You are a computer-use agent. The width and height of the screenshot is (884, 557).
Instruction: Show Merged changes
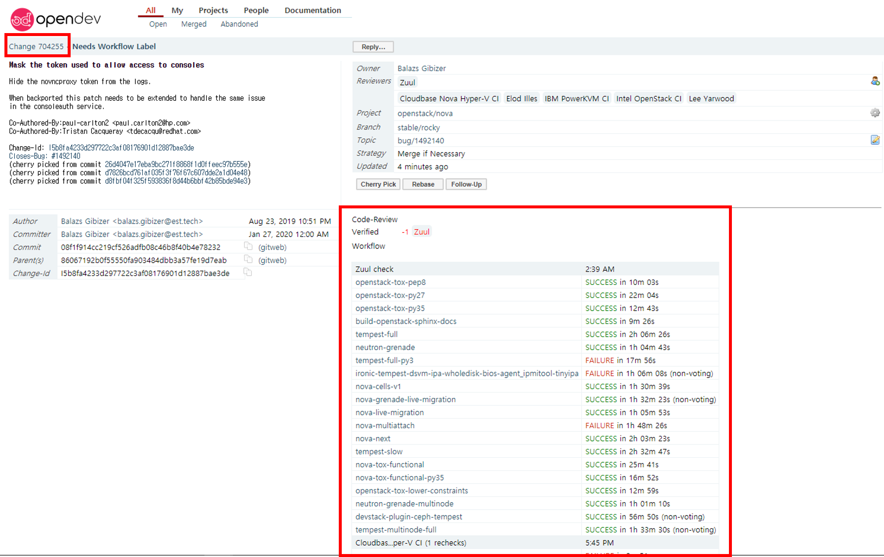click(194, 24)
